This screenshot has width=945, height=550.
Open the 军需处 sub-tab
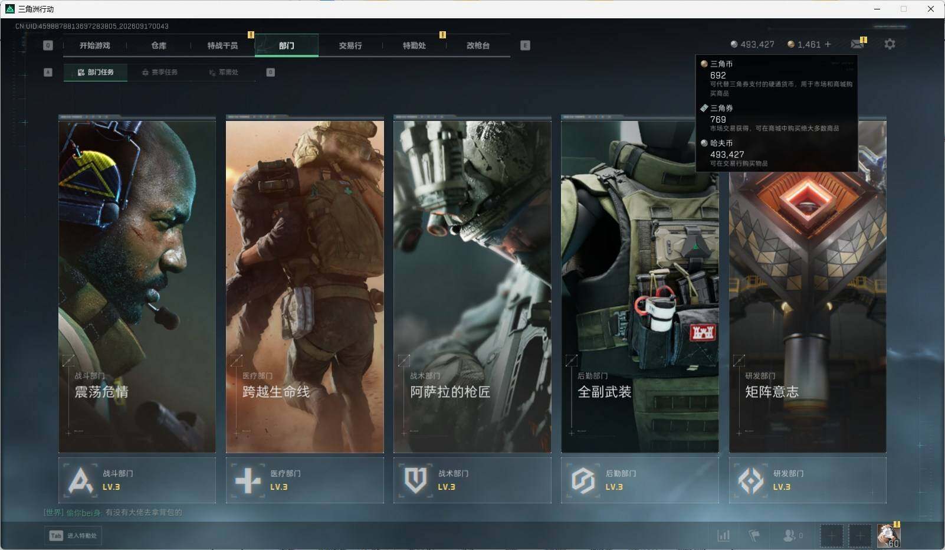(x=224, y=72)
